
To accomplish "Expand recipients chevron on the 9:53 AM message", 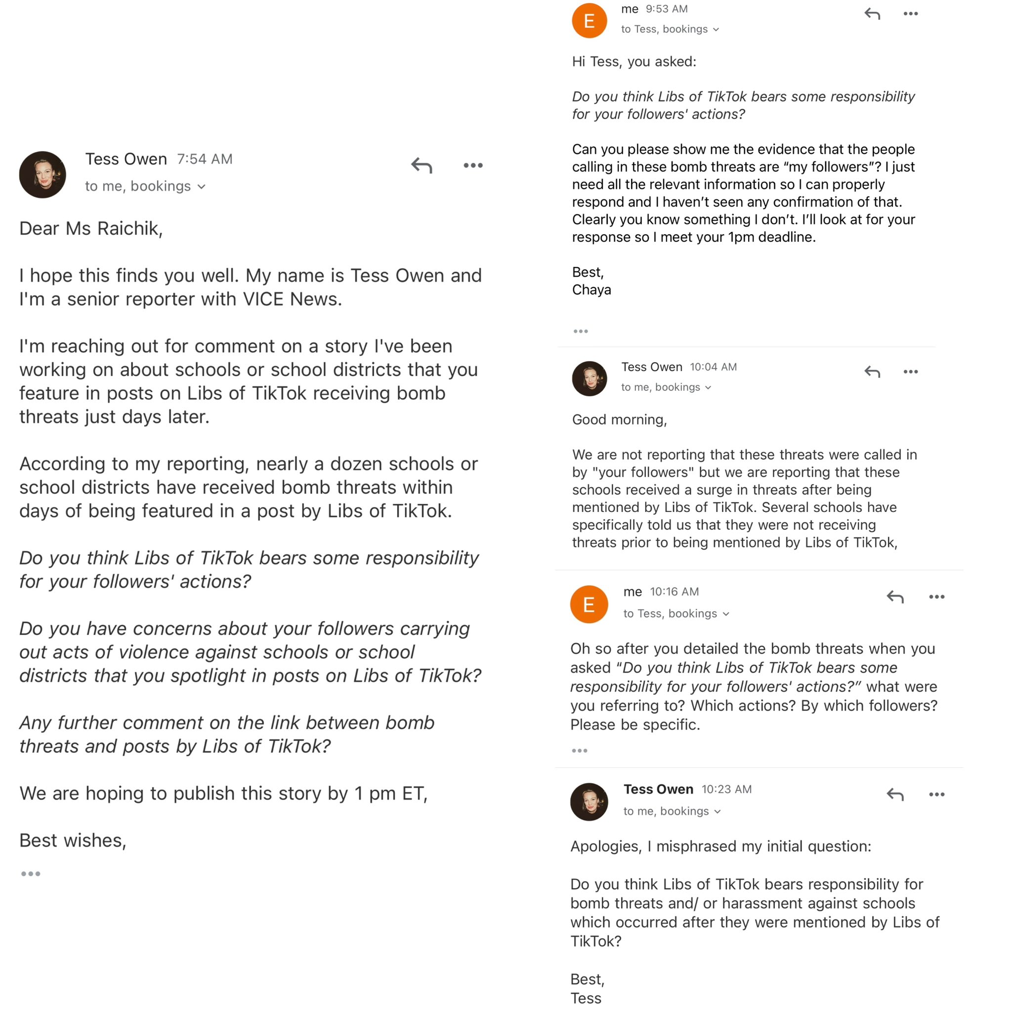I will pos(716,30).
